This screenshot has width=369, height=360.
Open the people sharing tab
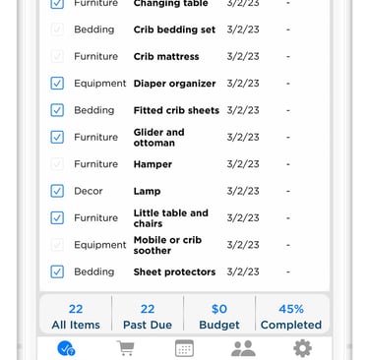[x=243, y=348]
